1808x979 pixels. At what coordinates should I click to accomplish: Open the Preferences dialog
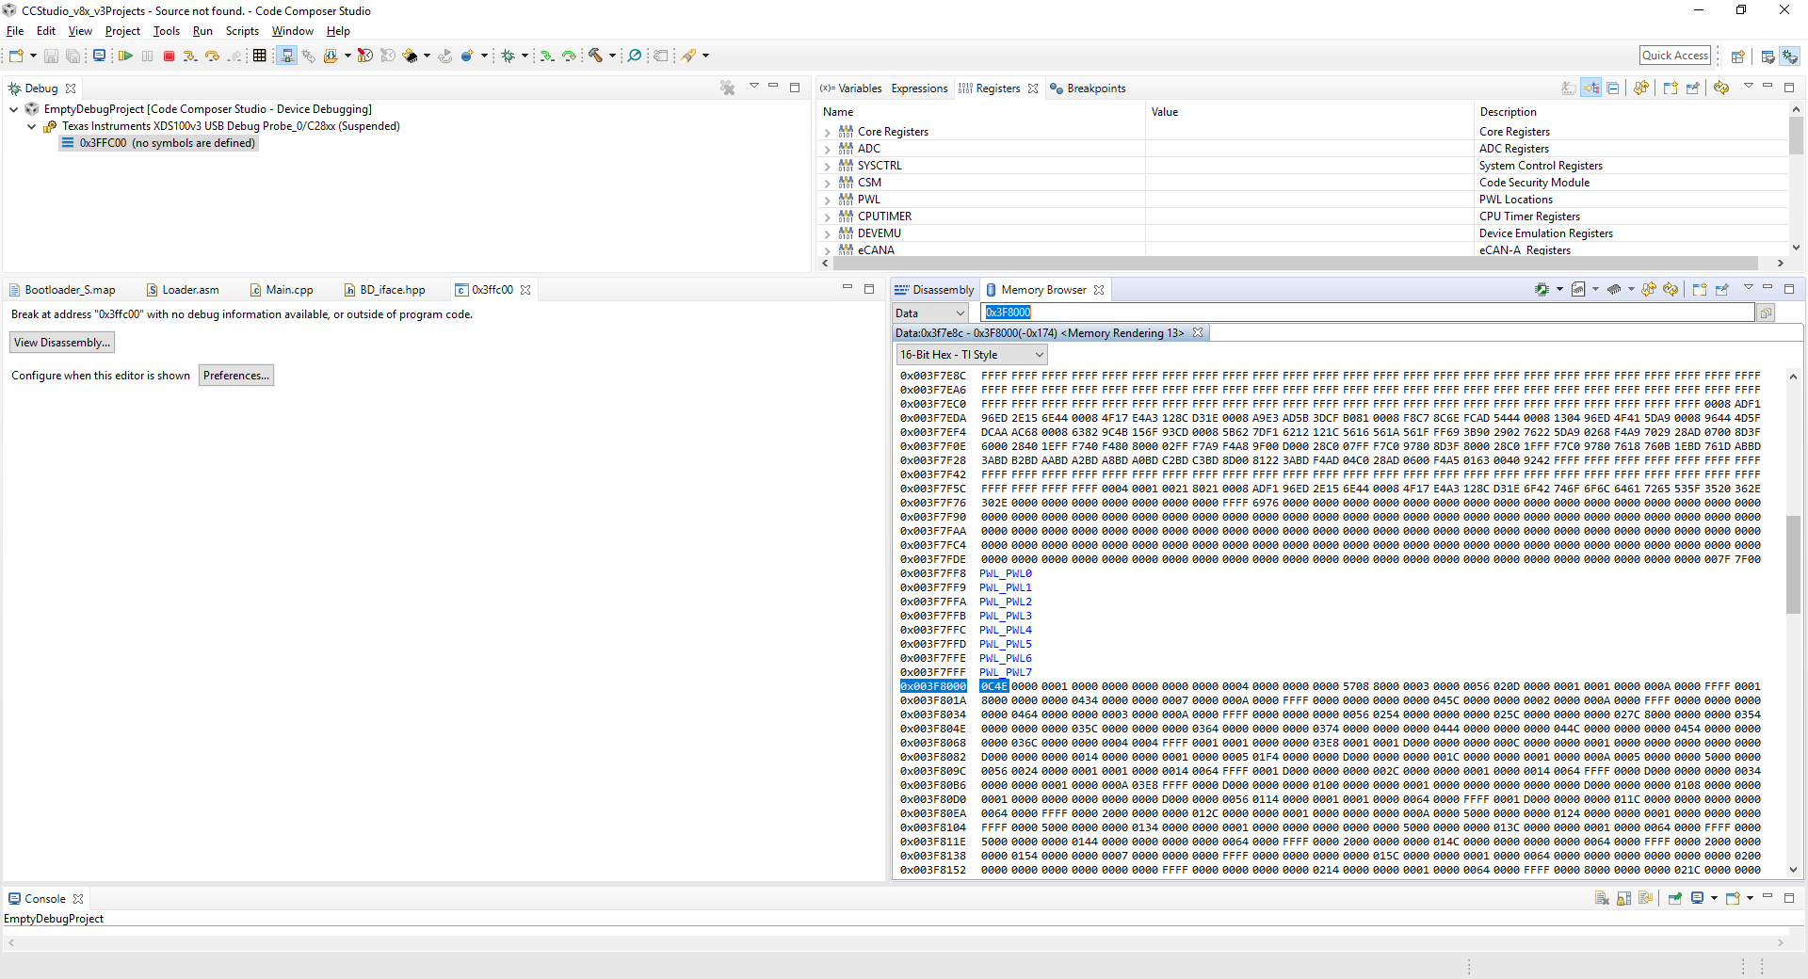coord(236,375)
